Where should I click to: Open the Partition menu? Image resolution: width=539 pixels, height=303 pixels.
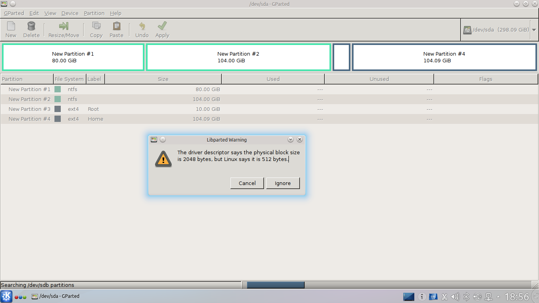point(94,13)
